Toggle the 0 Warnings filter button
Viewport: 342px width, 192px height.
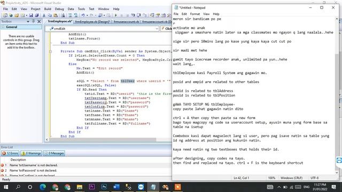coord(31,153)
